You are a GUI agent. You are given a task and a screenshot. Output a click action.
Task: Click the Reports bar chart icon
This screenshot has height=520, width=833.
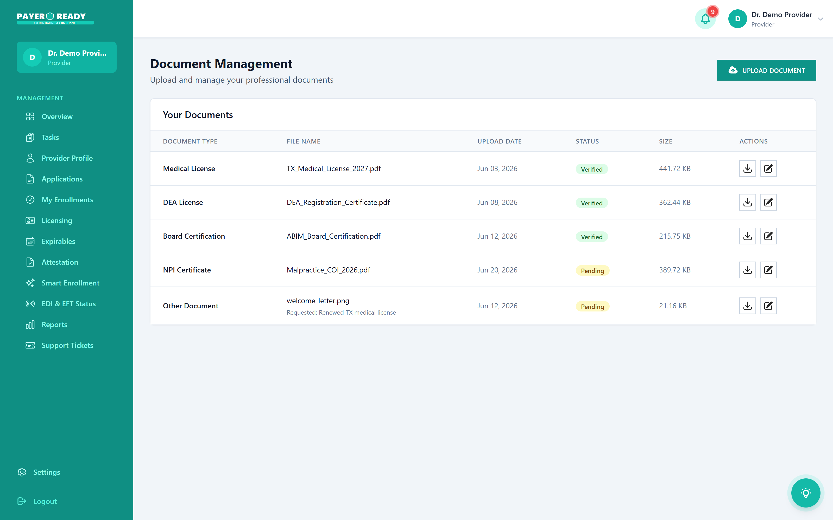coord(30,325)
